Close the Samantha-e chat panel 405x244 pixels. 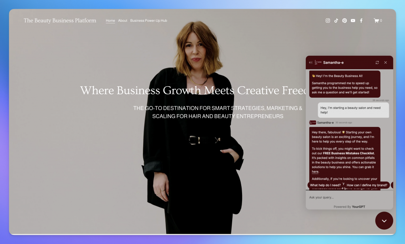tap(386, 62)
